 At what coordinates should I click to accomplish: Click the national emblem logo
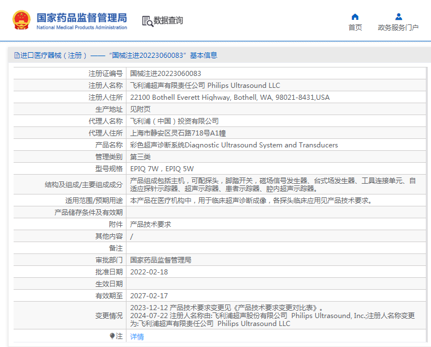21,20
